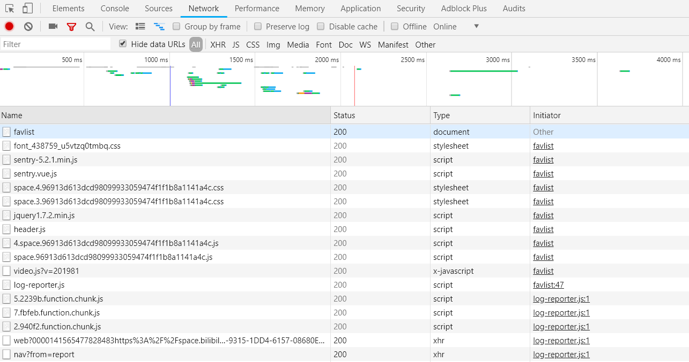Open log-reporter.js:1 initiator of nav?from=report
The image size is (689, 362).
tap(561, 355)
